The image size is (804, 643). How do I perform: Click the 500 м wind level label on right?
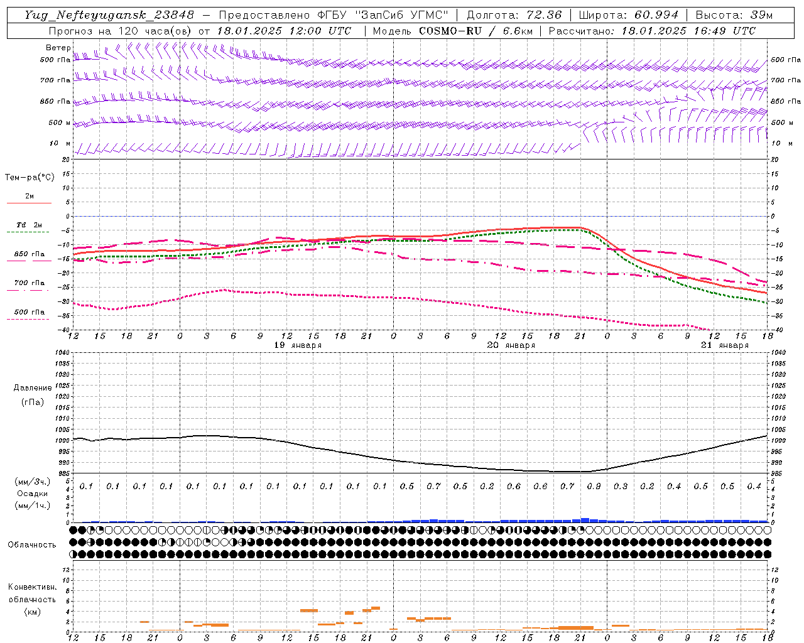pos(783,122)
